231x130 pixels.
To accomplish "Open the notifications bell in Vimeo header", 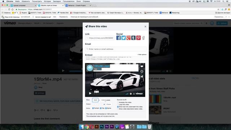I will point(206,23).
